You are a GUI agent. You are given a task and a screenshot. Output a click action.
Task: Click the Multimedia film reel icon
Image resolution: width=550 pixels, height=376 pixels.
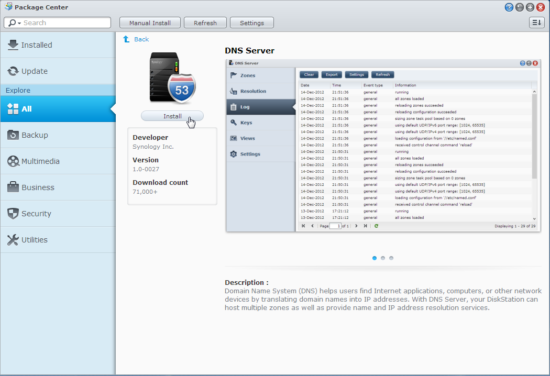pos(13,161)
